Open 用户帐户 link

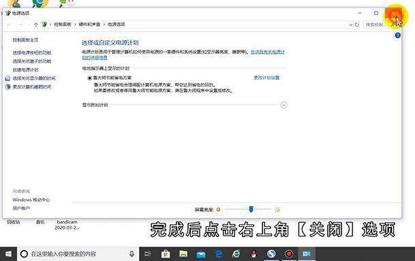click(21, 209)
